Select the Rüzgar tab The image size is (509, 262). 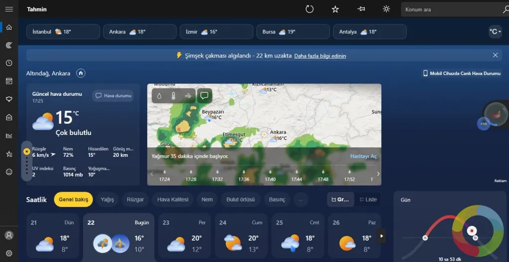(135, 199)
